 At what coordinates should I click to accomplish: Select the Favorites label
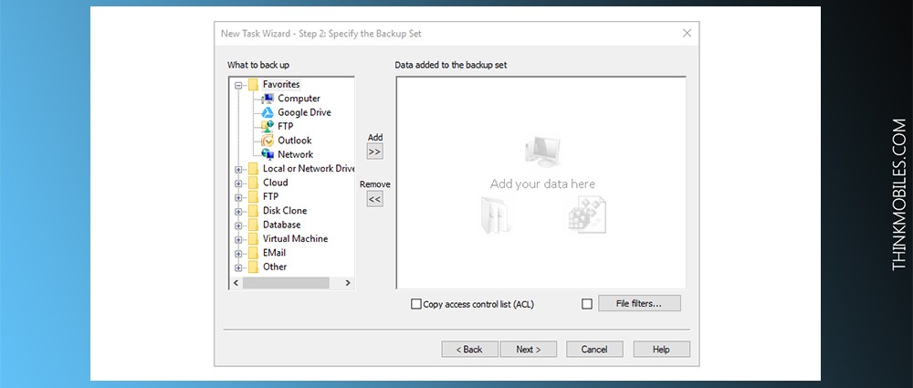[x=281, y=85]
